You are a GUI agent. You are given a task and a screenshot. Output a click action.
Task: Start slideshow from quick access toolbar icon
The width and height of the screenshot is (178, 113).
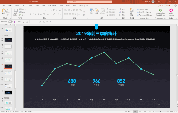(x=27, y=22)
